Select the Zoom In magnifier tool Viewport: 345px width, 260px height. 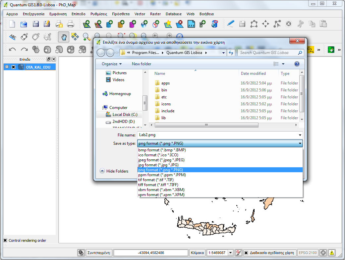pyautogui.click(x=86, y=37)
